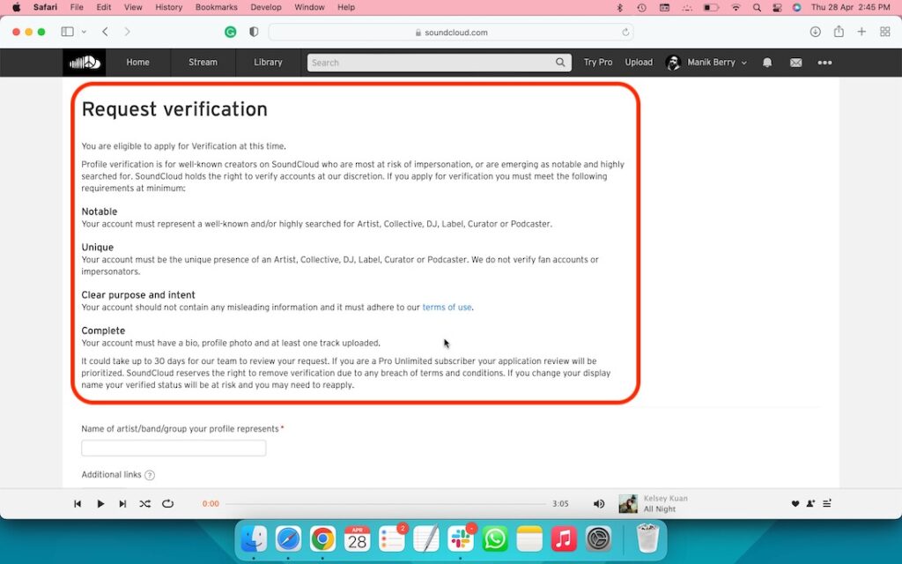
Task: Open SoundCloud notifications bell
Action: tap(766, 63)
